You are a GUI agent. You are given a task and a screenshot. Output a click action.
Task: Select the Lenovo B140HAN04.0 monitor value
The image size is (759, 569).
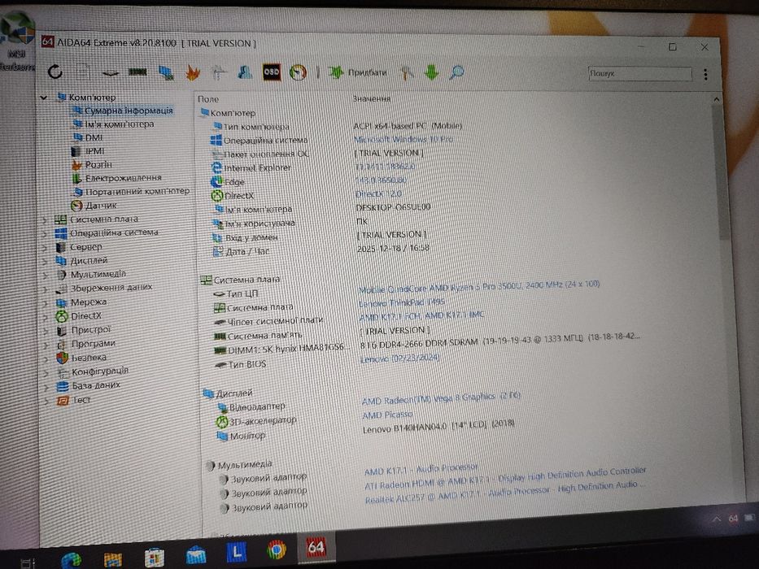click(438, 428)
